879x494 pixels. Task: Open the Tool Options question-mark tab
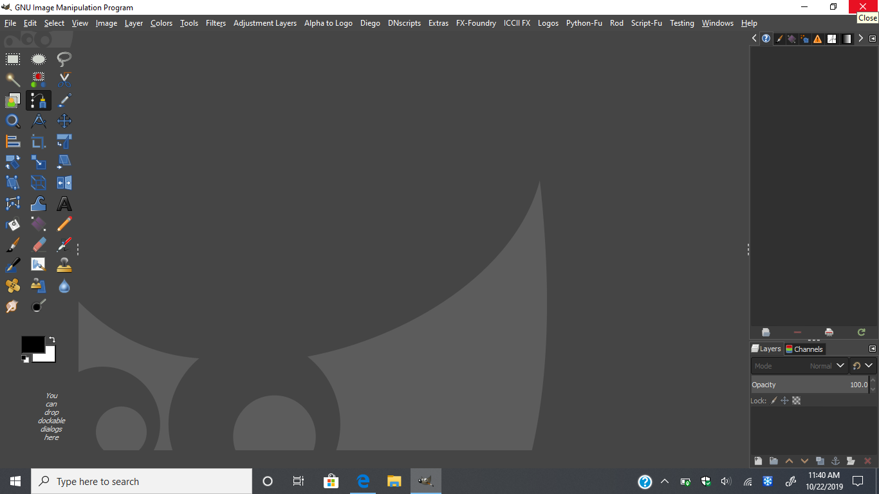point(766,39)
